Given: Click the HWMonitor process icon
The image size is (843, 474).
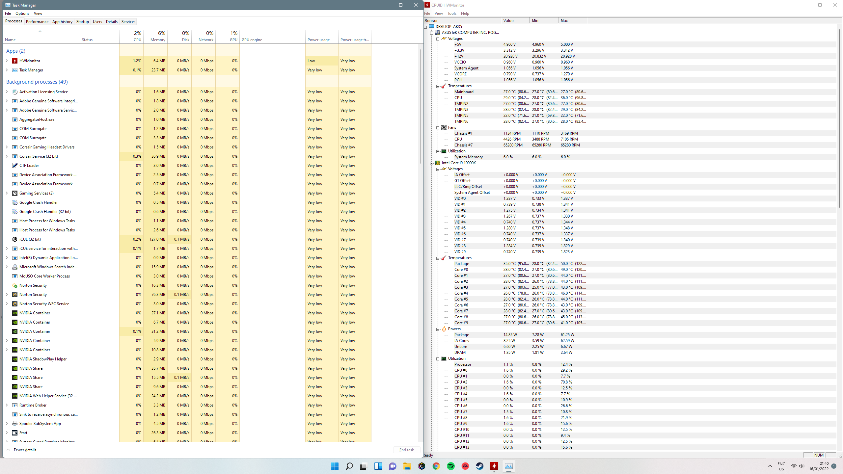Looking at the screenshot, I should click(15, 61).
